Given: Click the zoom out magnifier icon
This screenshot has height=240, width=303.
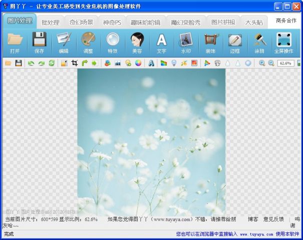Looking at the screenshot, I should point(271,63).
